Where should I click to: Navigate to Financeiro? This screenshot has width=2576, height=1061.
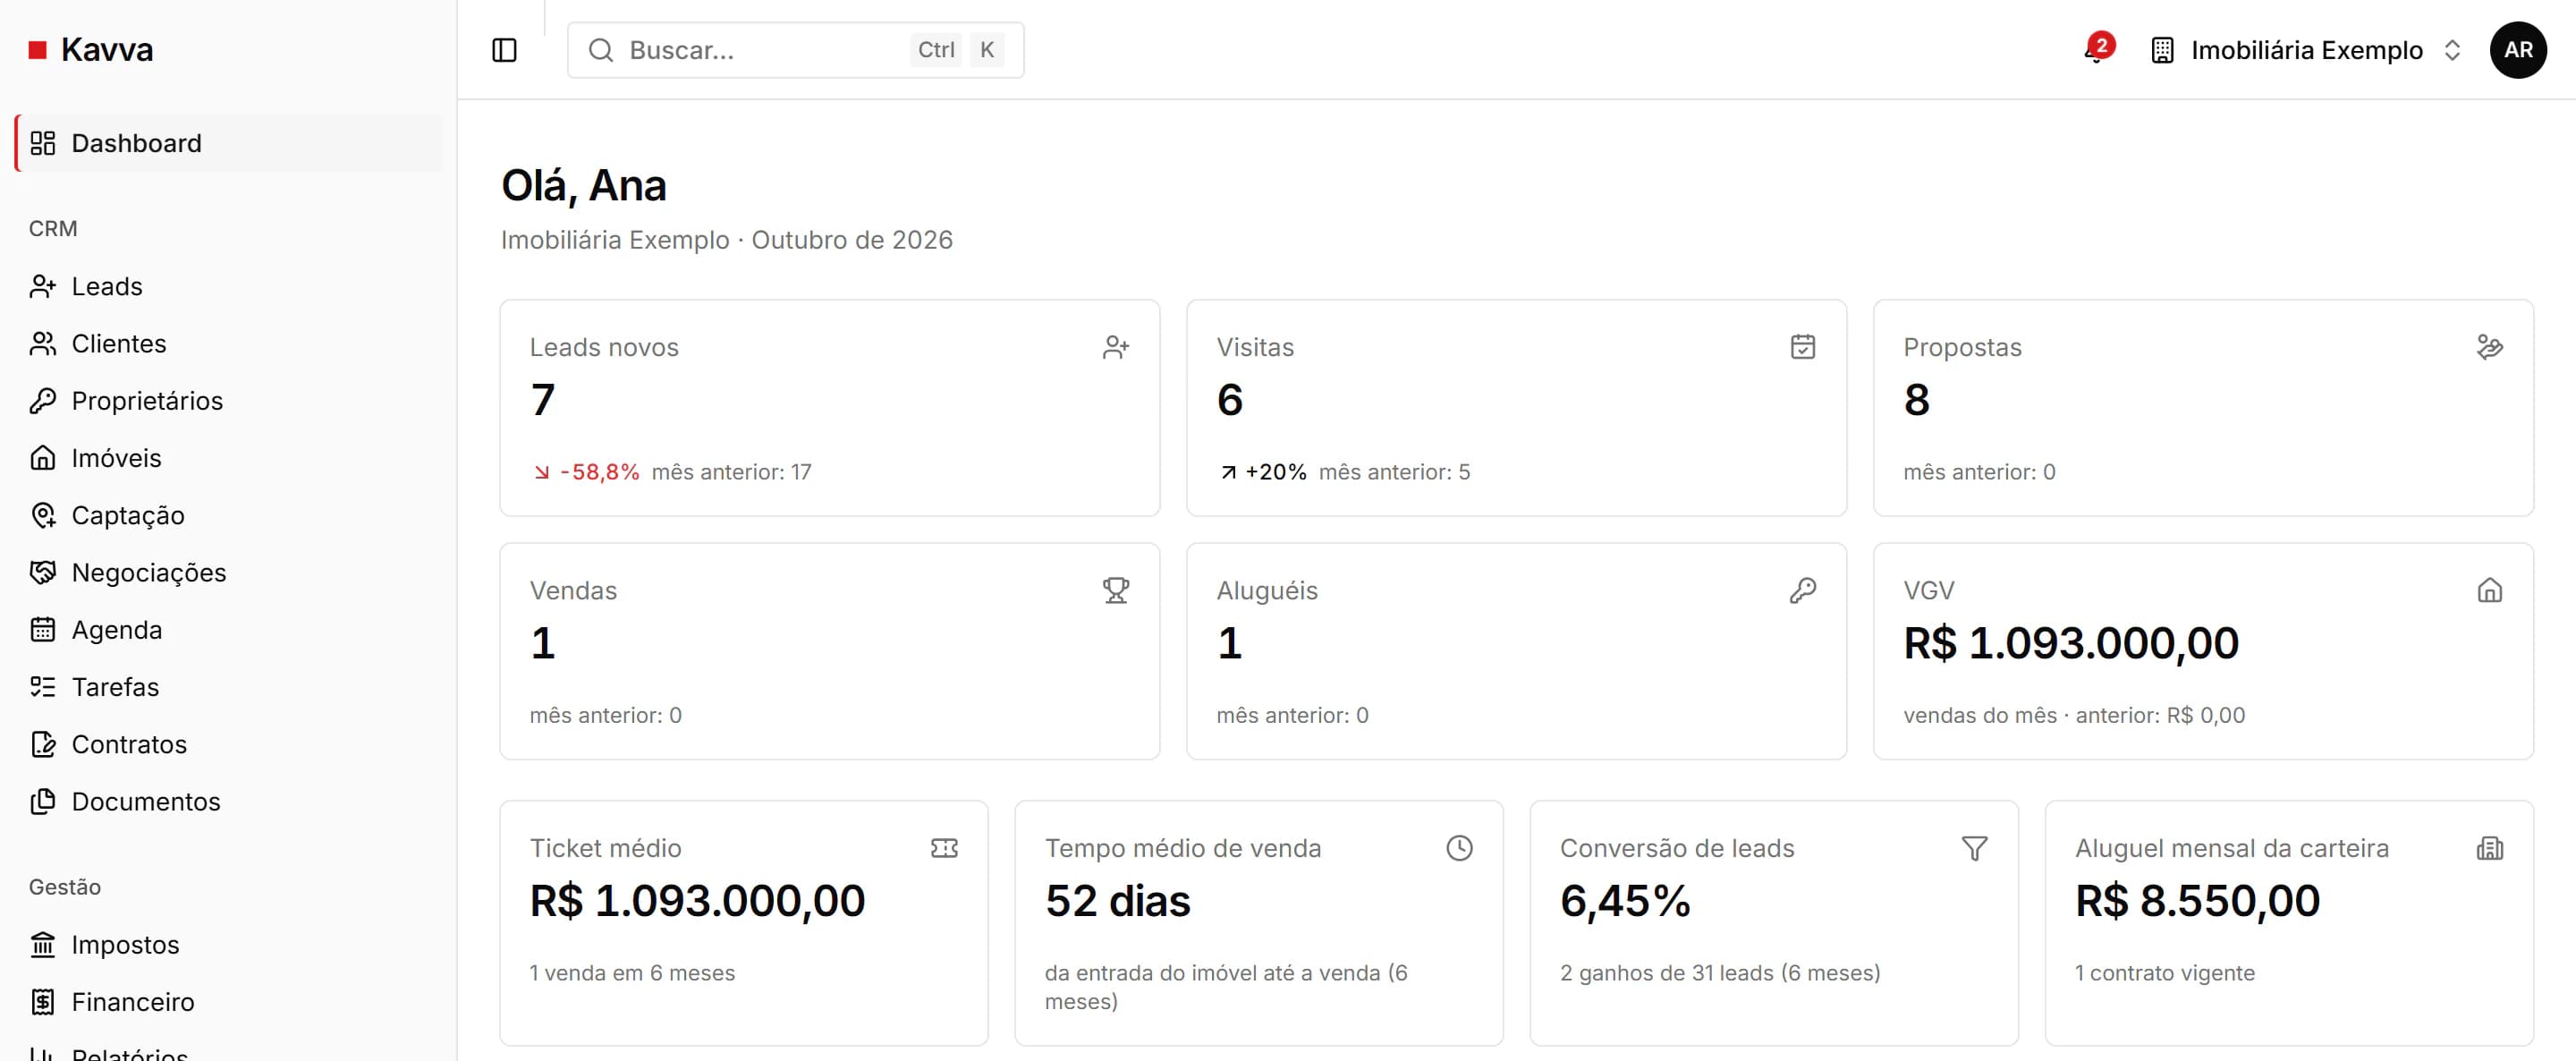point(228,1002)
